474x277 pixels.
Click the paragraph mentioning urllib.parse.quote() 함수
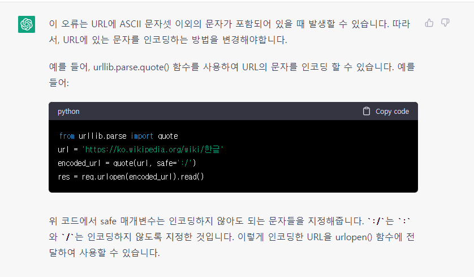(x=232, y=74)
